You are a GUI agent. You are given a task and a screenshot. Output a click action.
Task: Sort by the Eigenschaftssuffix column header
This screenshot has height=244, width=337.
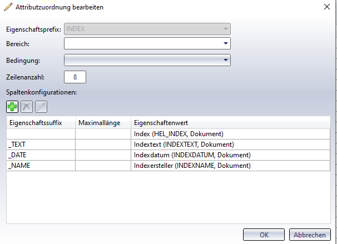pos(41,122)
